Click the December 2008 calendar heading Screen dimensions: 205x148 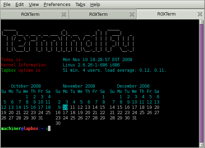[133, 86]
